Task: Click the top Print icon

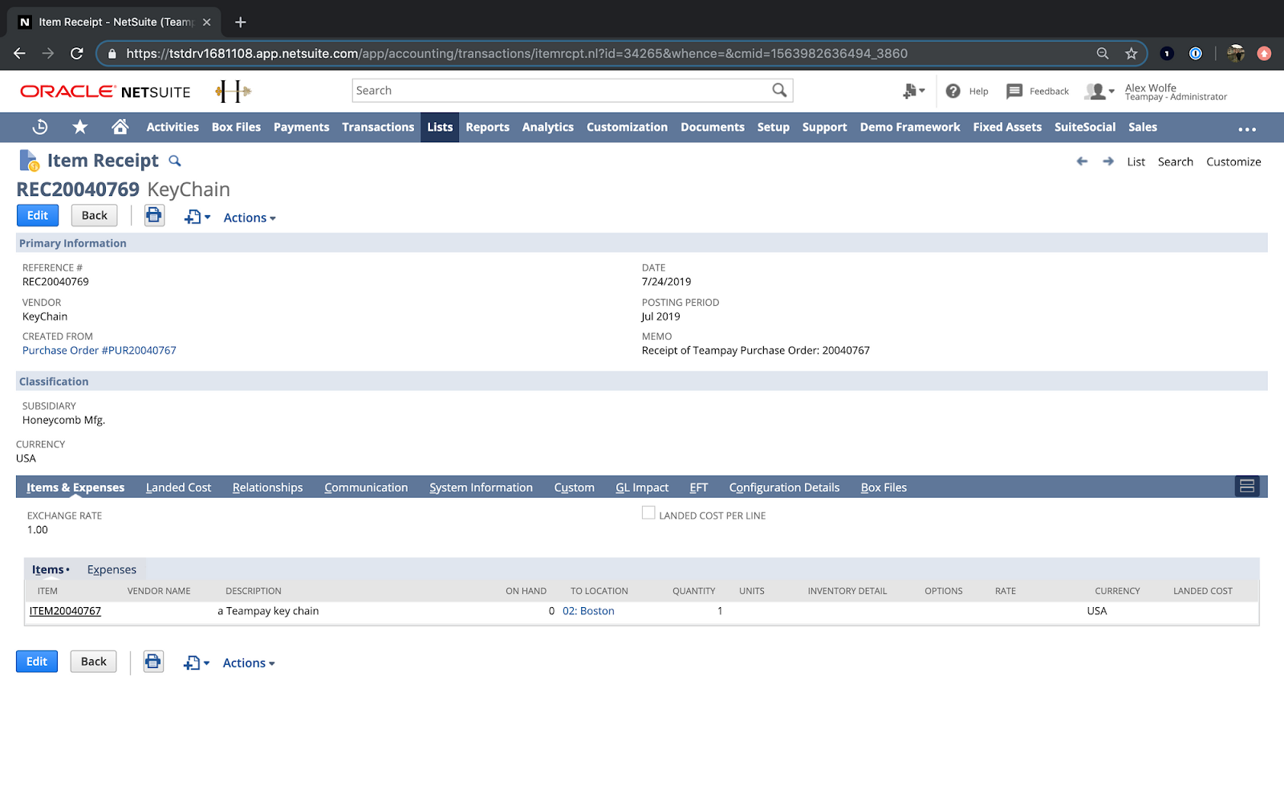Action: click(154, 215)
